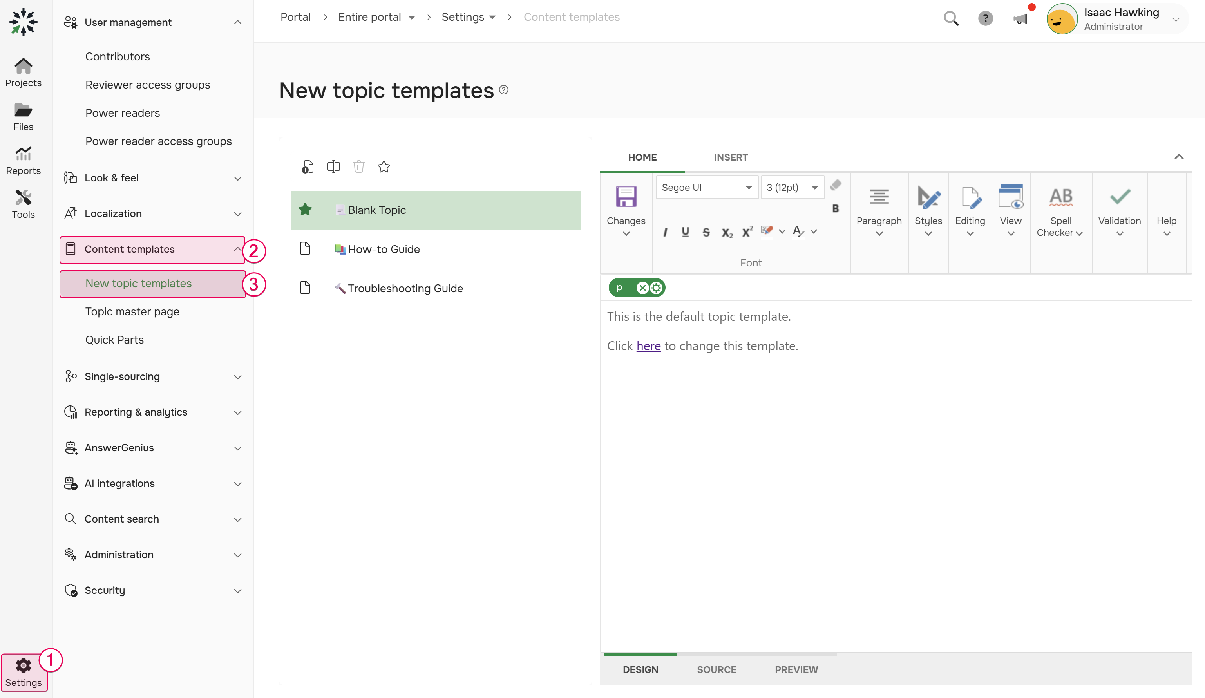Click the Paragraph alignment icon
The width and height of the screenshot is (1205, 698).
[879, 197]
